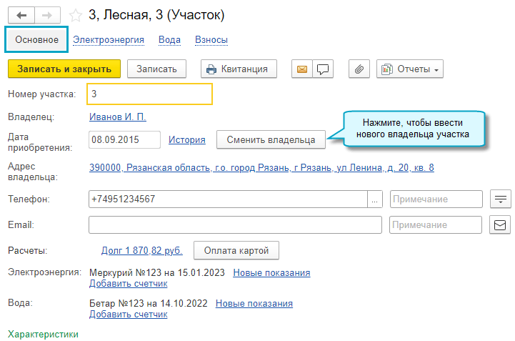The image size is (515, 341).
Task: Open the Отчеты dropdown menu
Action: click(410, 69)
